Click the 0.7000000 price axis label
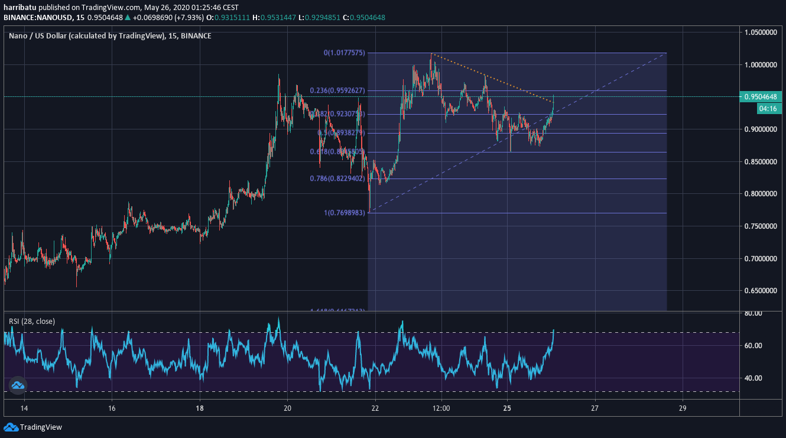Screen dimensions: 786x438 click(759, 259)
